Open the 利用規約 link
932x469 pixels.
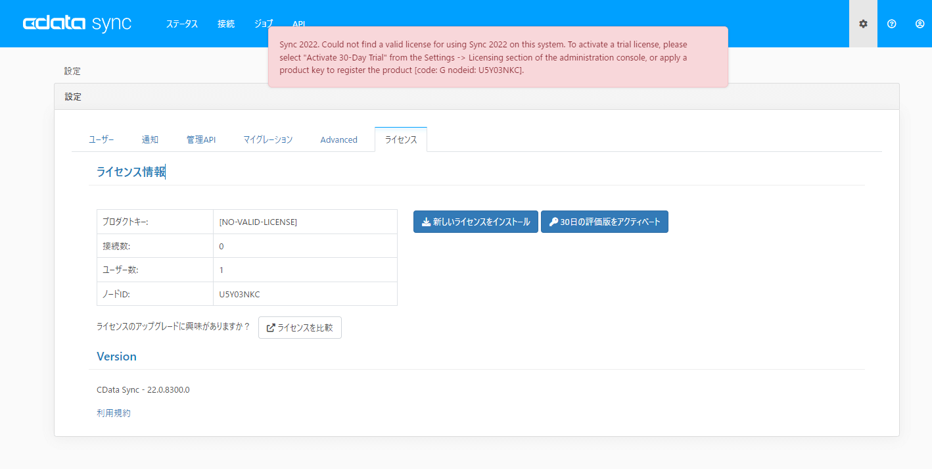click(x=114, y=413)
